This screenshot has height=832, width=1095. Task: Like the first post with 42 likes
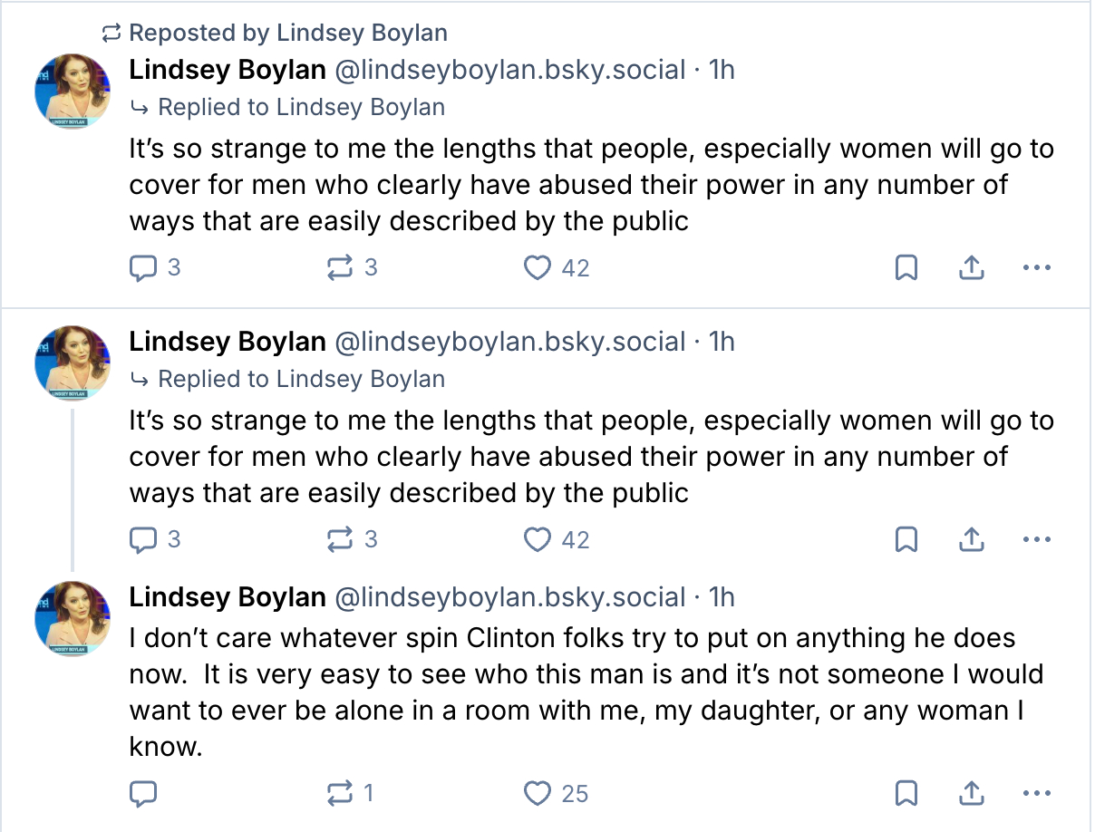click(x=538, y=267)
